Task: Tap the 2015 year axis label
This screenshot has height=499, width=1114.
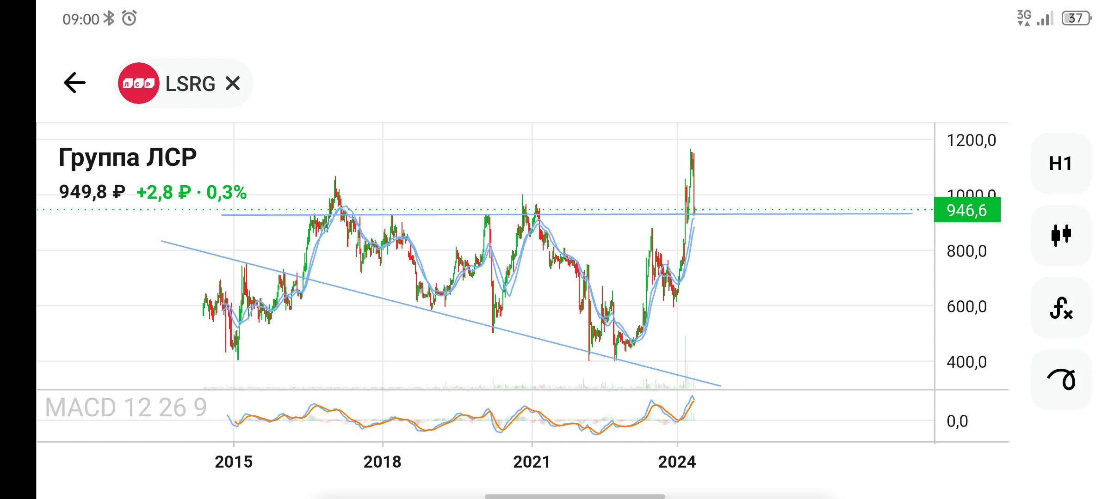Action: click(x=234, y=462)
